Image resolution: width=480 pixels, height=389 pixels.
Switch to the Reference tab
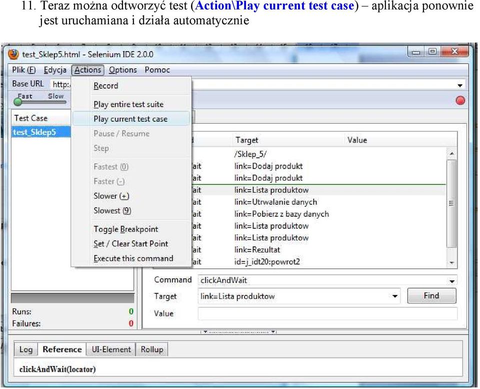62,350
